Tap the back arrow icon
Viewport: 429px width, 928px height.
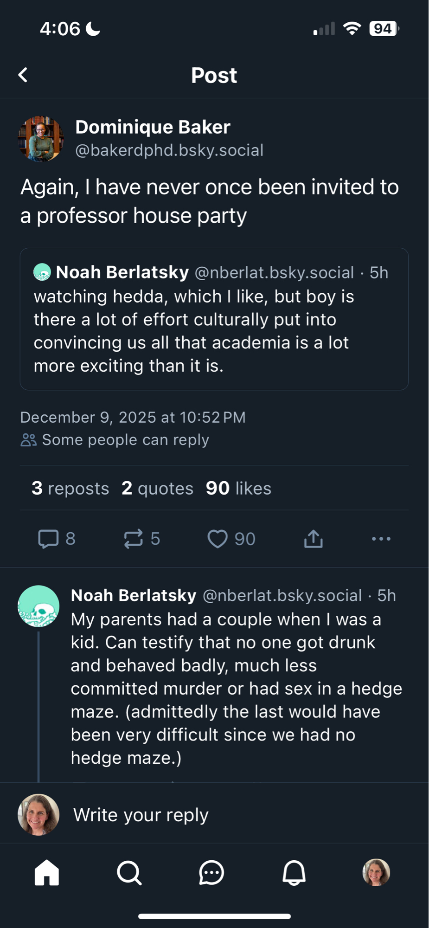coord(23,75)
